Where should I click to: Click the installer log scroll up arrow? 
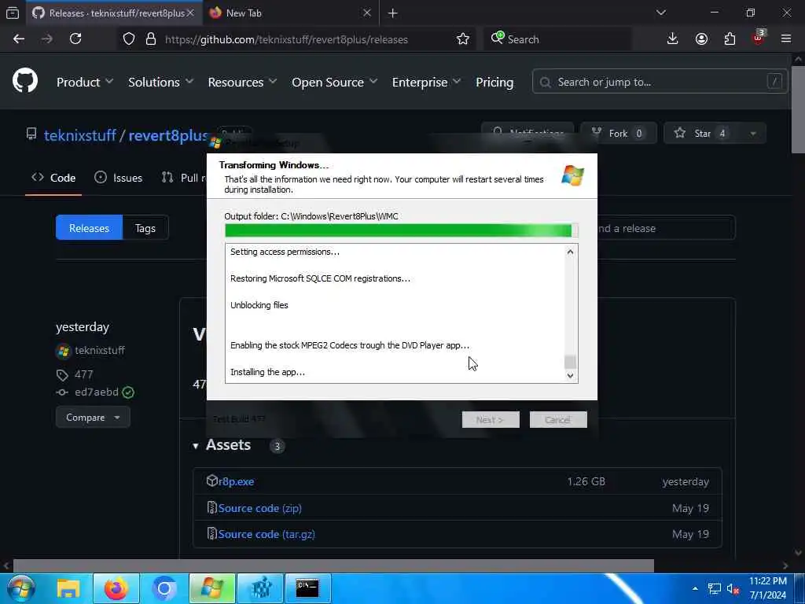(x=571, y=252)
